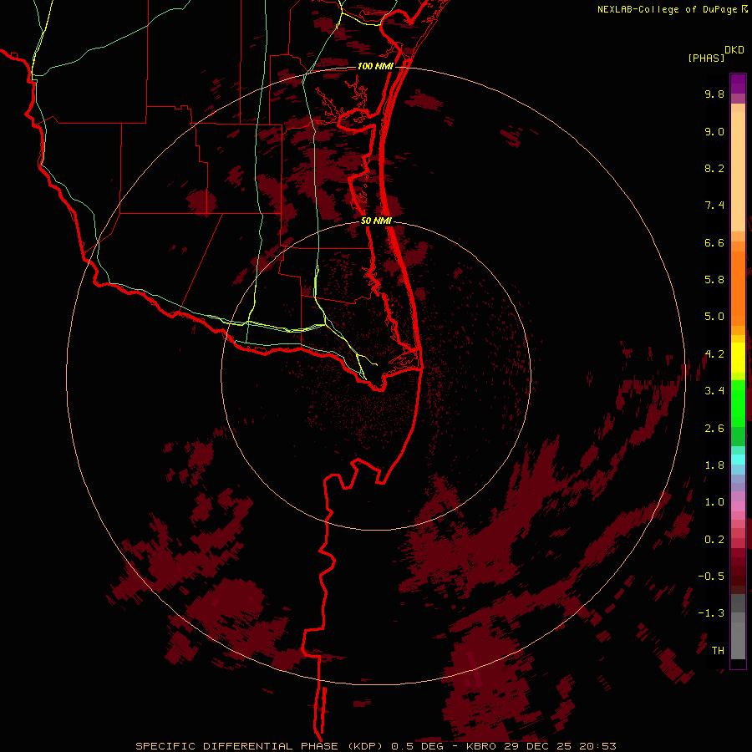Click the yellow segment of the color bar
This screenshot has height=752, width=752.
(x=738, y=358)
